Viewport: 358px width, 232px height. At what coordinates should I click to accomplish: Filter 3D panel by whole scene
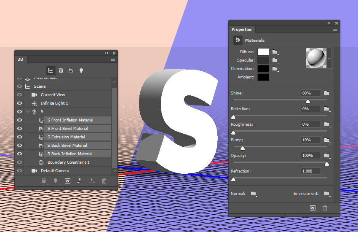[51, 71]
